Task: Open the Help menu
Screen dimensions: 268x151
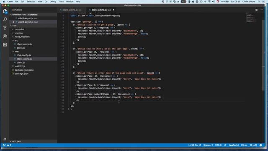Action: coord(78,2)
